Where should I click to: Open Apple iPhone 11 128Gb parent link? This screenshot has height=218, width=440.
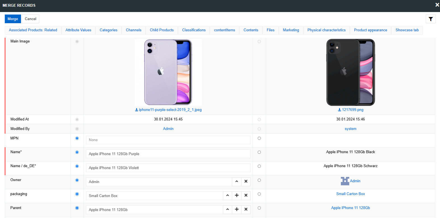click(351, 208)
